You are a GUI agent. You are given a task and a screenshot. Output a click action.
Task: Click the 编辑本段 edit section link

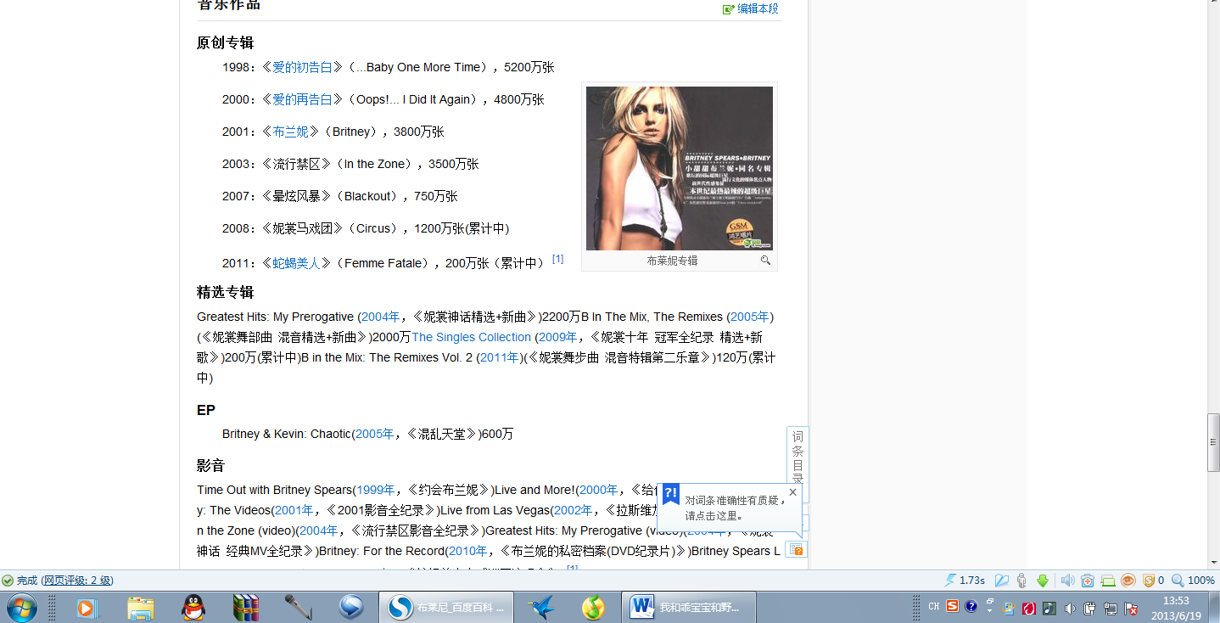tap(757, 8)
